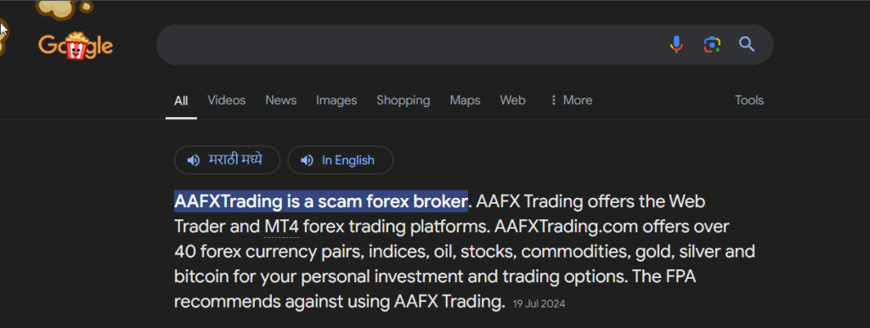Open Google Lens image search icon
The height and width of the screenshot is (328, 870).
pyautogui.click(x=712, y=44)
